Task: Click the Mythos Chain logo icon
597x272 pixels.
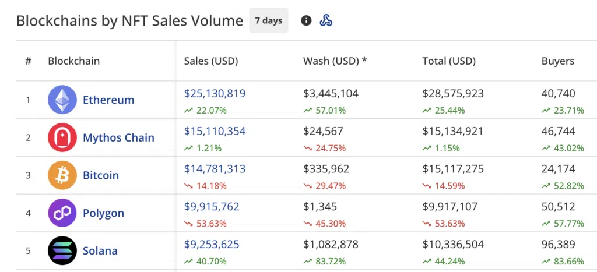Action: [x=62, y=138]
